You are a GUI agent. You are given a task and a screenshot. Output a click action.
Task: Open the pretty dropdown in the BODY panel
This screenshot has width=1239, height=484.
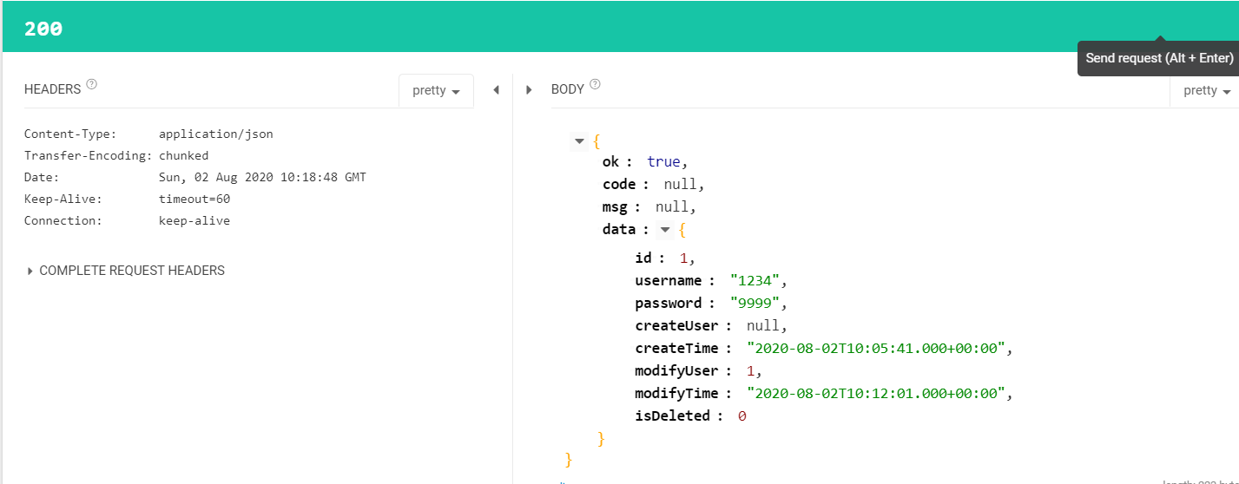tap(1207, 91)
